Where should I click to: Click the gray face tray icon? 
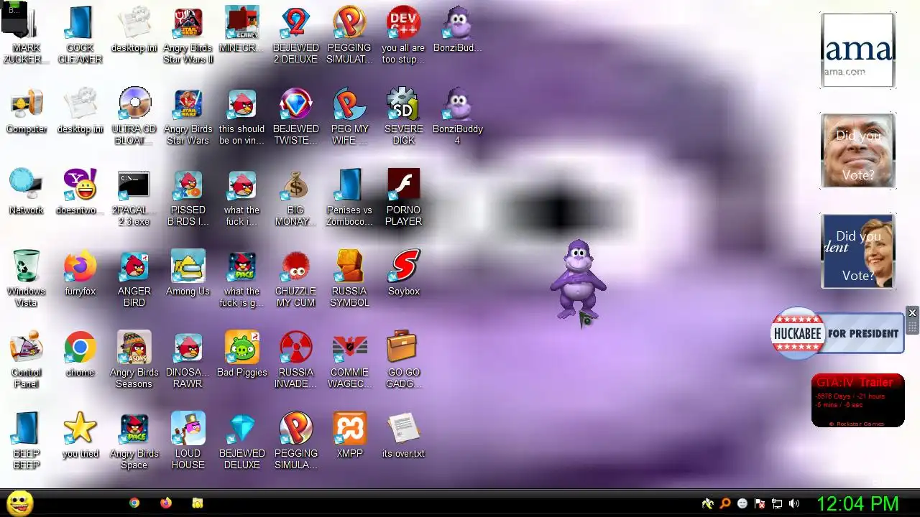pos(742,503)
